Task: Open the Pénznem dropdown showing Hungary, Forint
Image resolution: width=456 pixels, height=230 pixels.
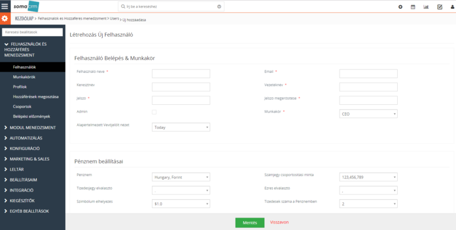Action: [181, 177]
